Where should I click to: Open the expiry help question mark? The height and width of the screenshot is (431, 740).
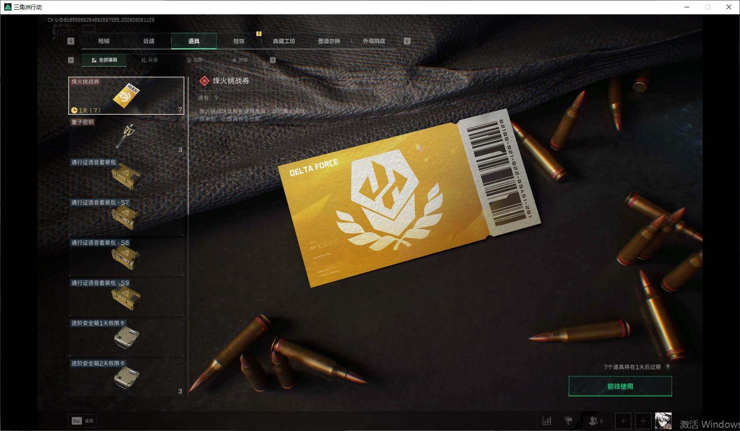pos(667,367)
